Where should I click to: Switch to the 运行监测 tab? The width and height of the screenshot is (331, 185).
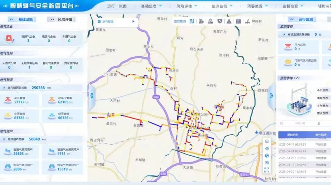click(302, 19)
